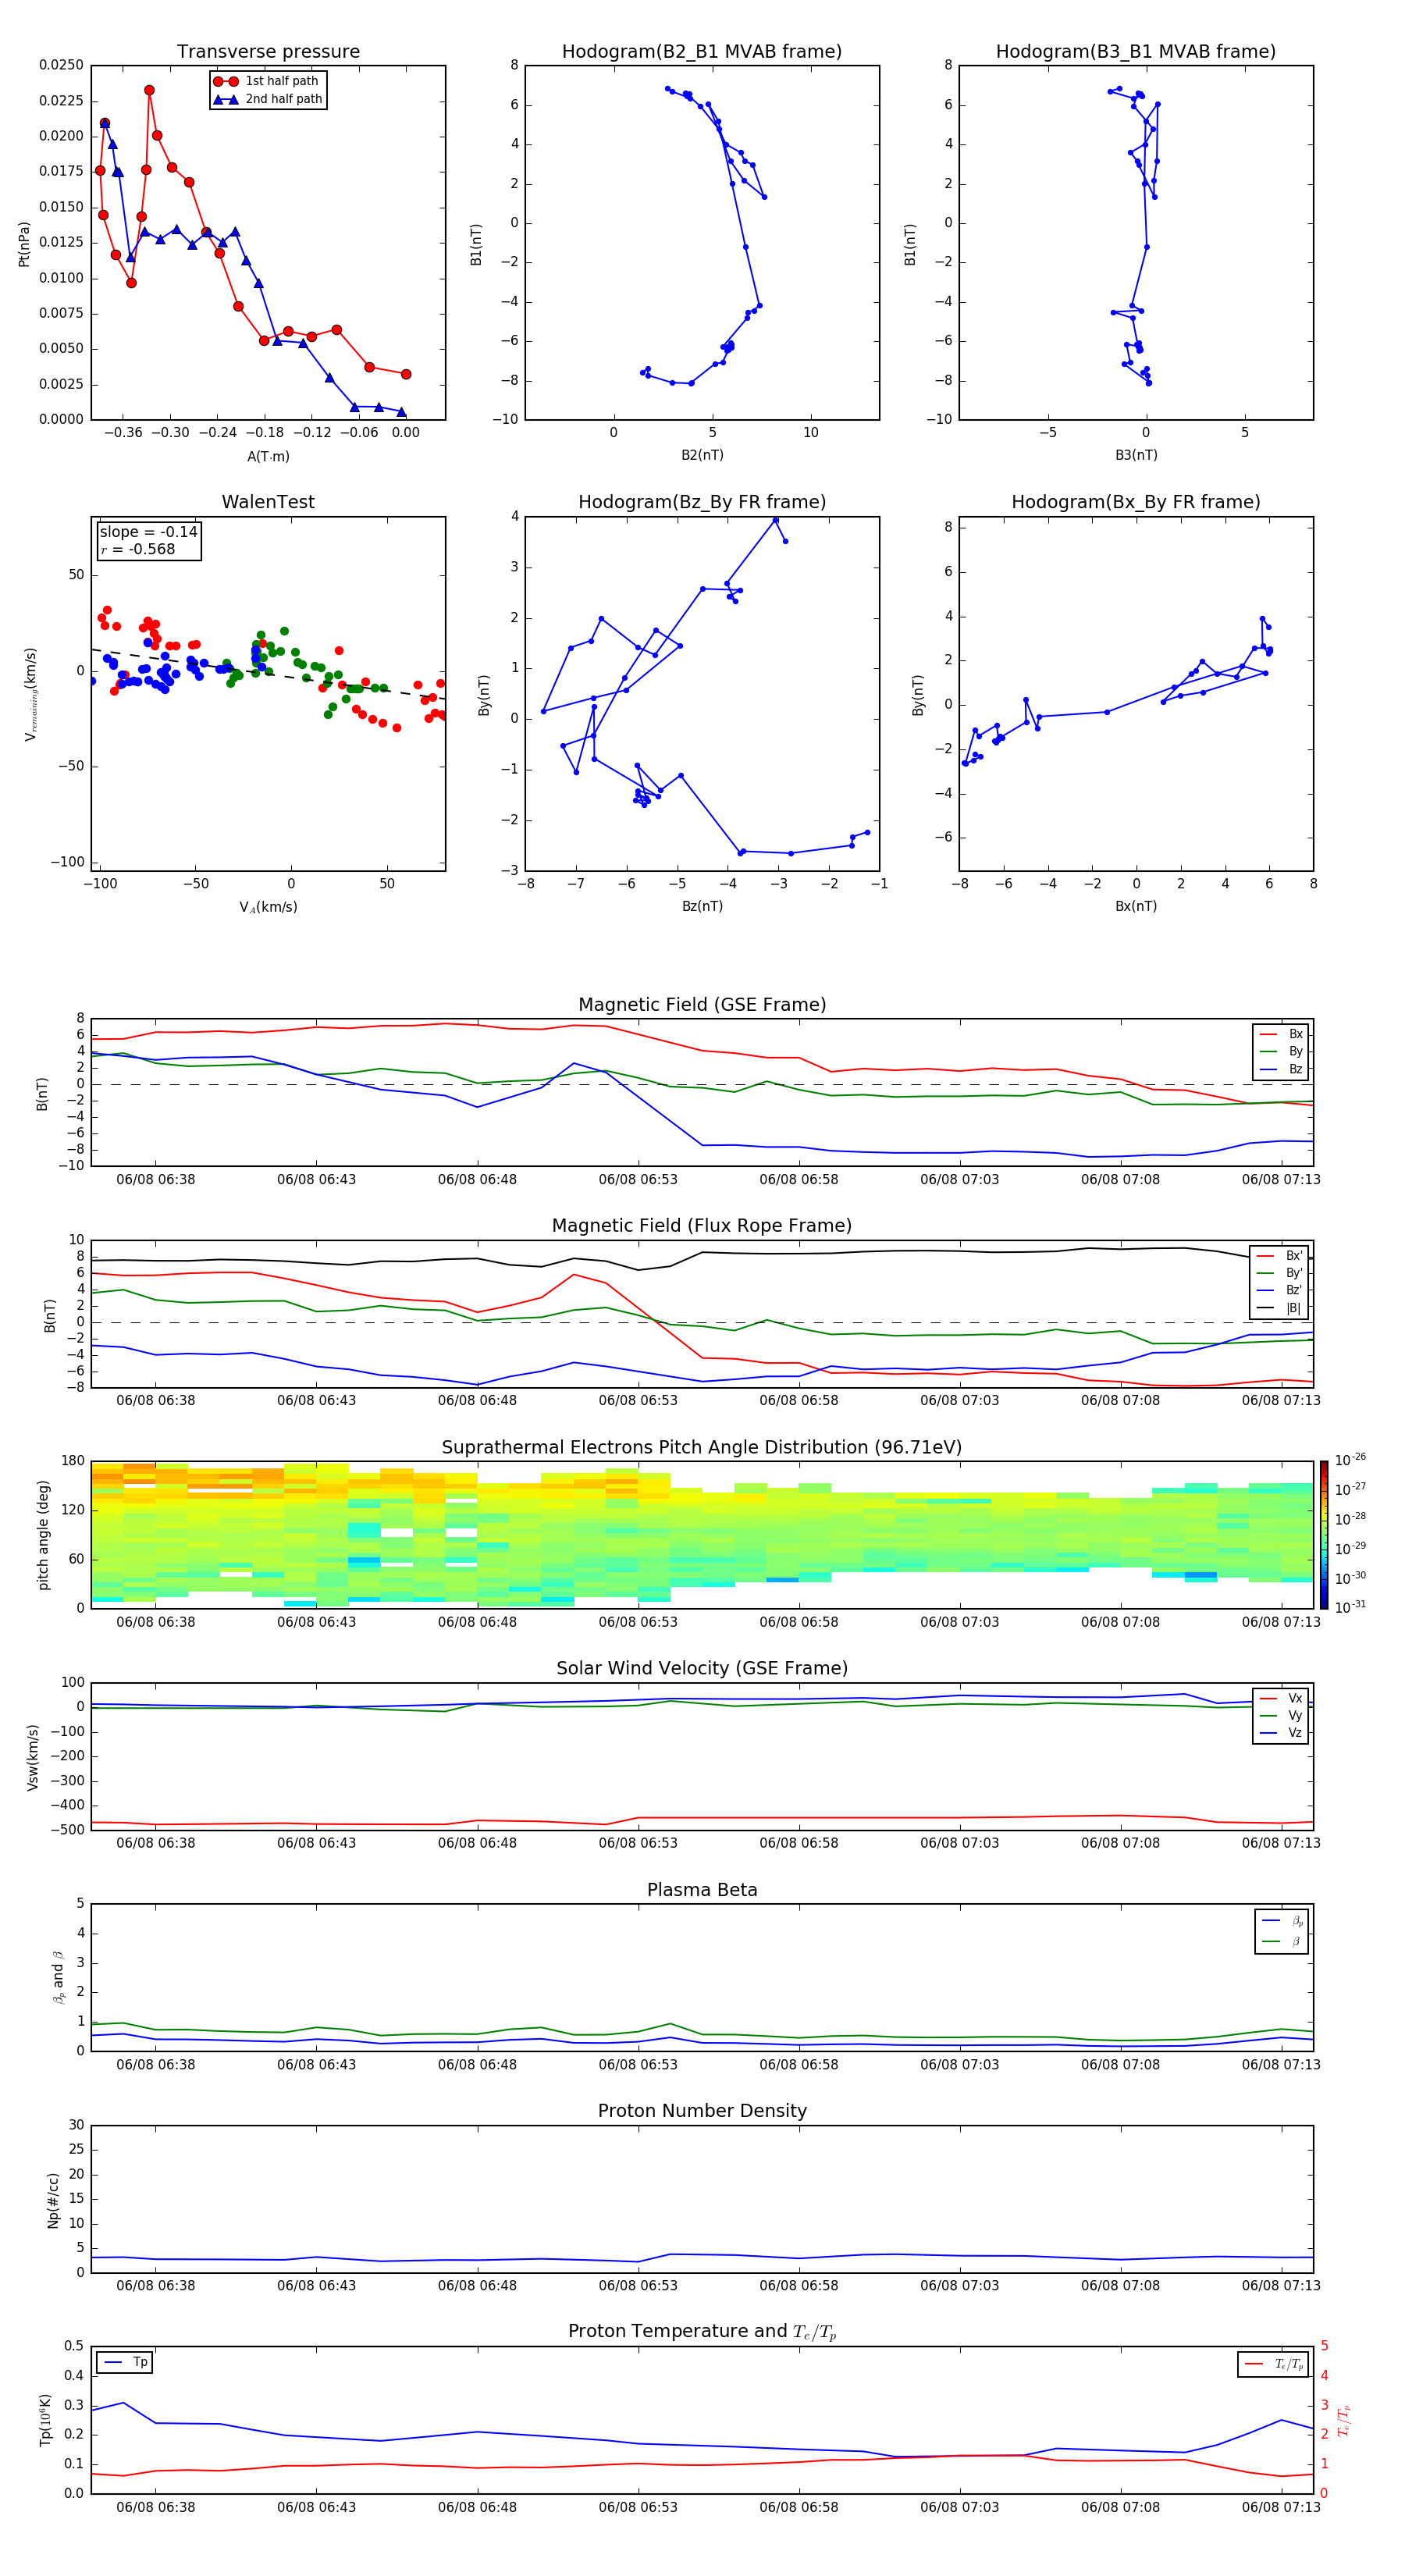Click the 'Magnetic Field (GSE Frame)' title
Image resolution: width=1405 pixels, height=2576 pixels.
pos(702,1005)
